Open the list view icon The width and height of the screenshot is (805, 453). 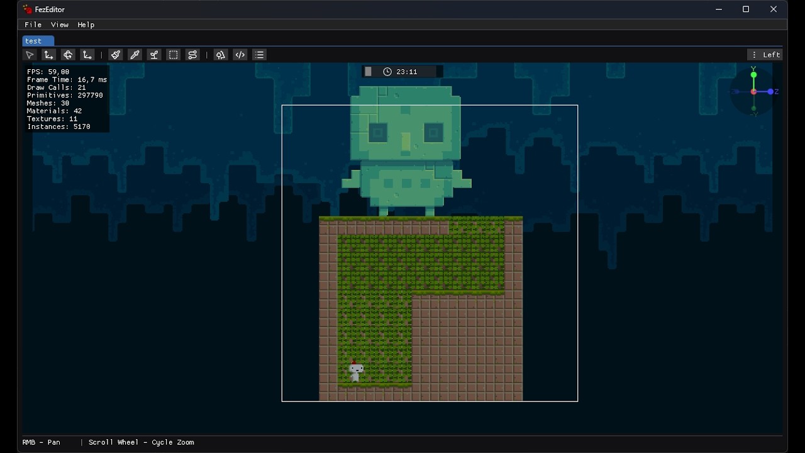coord(259,55)
